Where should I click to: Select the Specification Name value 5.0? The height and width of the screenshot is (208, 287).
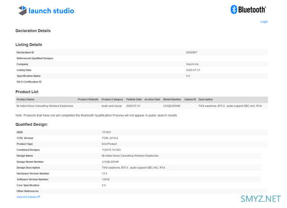(x=188, y=76)
